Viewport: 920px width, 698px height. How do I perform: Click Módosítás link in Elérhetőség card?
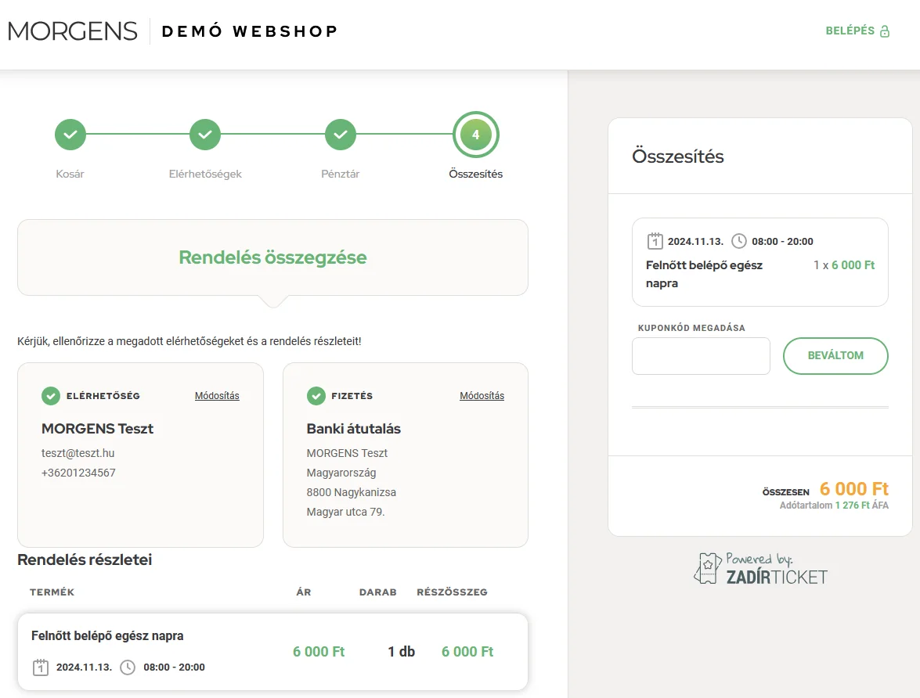point(217,395)
